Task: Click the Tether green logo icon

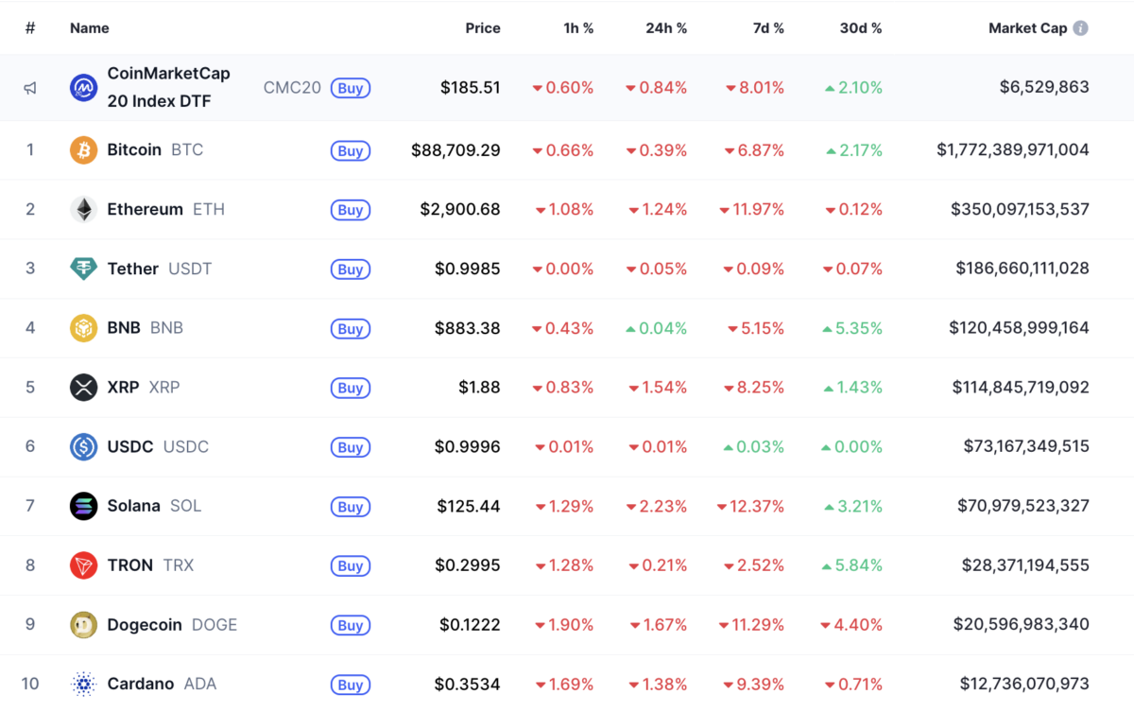Action: [83, 269]
